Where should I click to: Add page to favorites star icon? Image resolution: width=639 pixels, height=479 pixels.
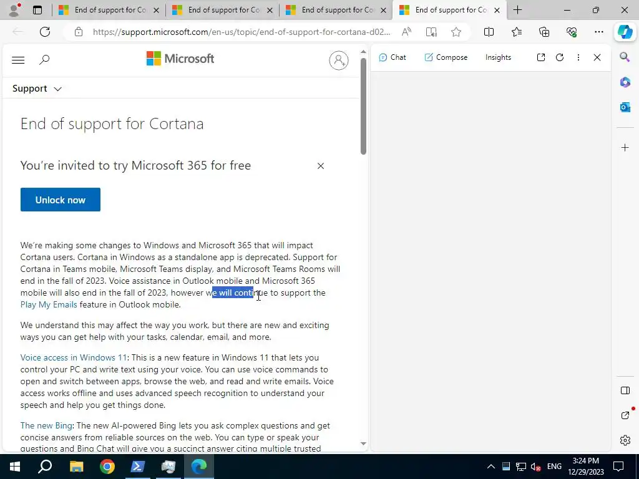(x=456, y=32)
